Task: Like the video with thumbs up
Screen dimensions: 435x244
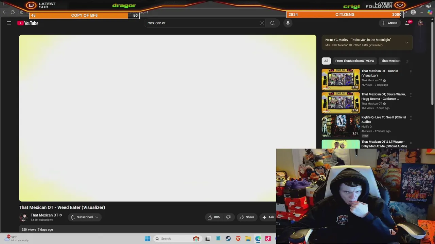Action: [214, 217]
